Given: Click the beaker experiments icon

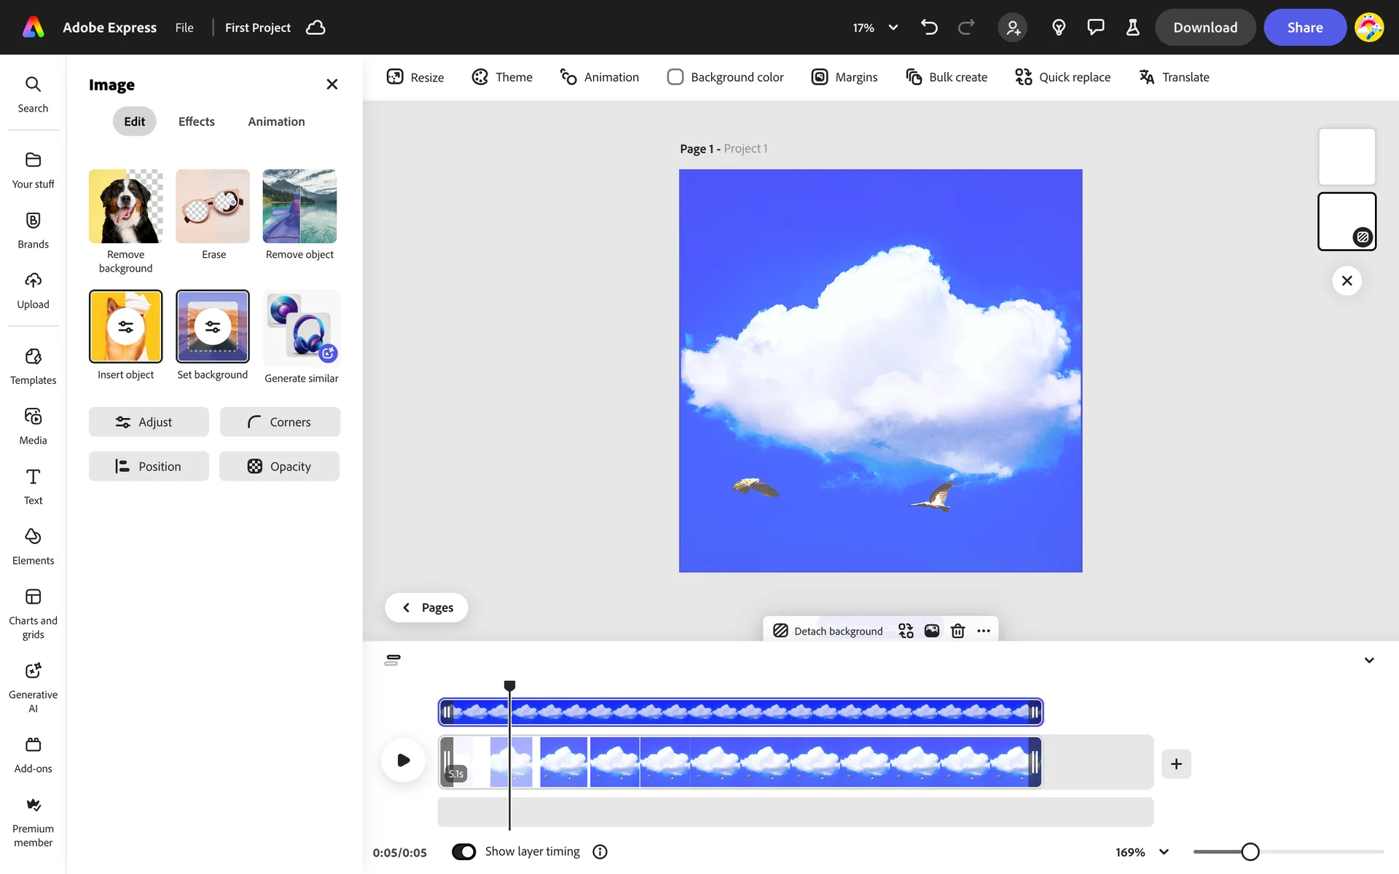Looking at the screenshot, I should coord(1132,28).
